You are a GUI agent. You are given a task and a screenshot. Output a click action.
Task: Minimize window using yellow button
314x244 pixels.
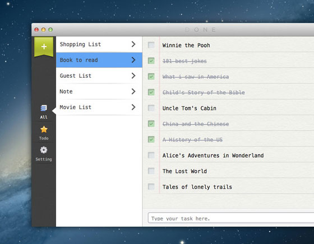pos(44,30)
